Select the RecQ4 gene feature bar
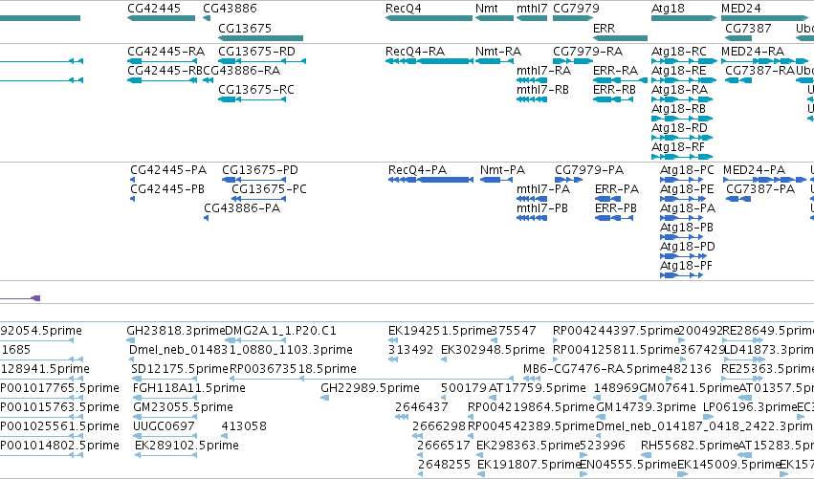814x479 pixels. [x=429, y=18]
